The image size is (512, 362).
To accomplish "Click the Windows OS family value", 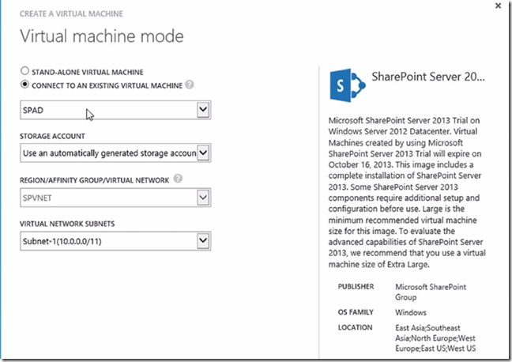I will pyautogui.click(x=411, y=313).
